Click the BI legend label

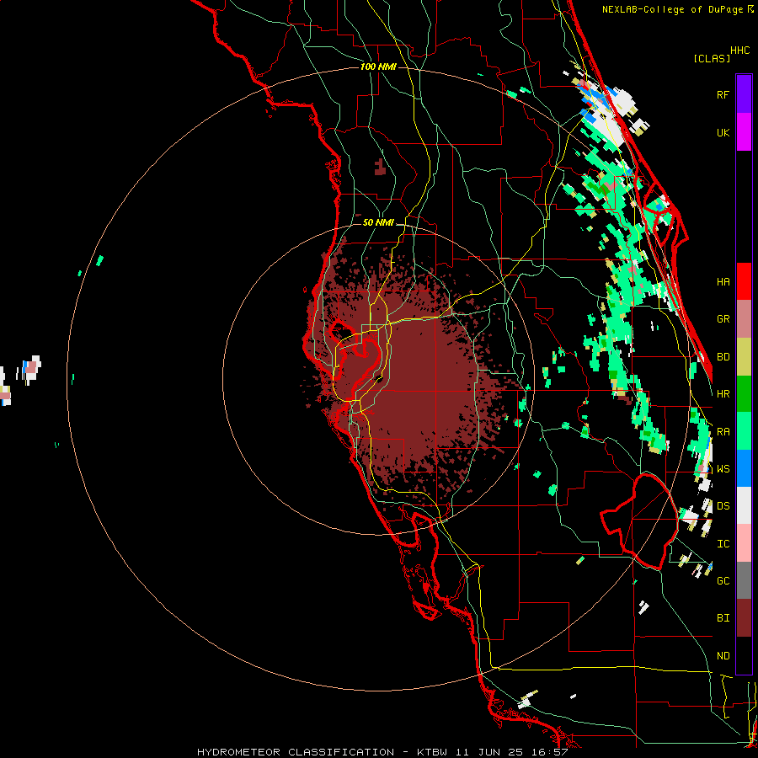[723, 618]
